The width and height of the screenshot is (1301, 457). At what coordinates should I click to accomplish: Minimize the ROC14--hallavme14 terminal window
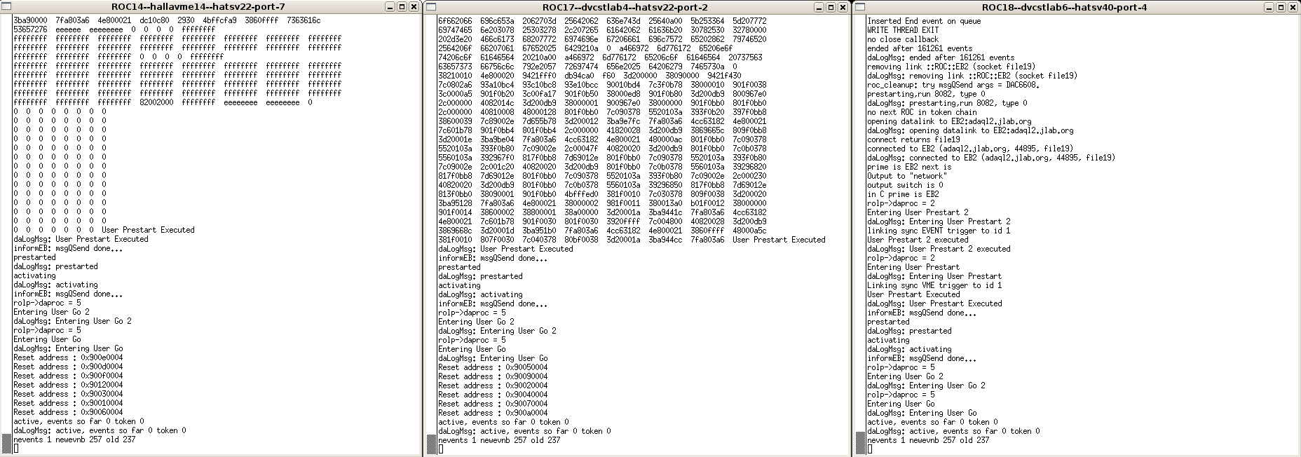390,7
